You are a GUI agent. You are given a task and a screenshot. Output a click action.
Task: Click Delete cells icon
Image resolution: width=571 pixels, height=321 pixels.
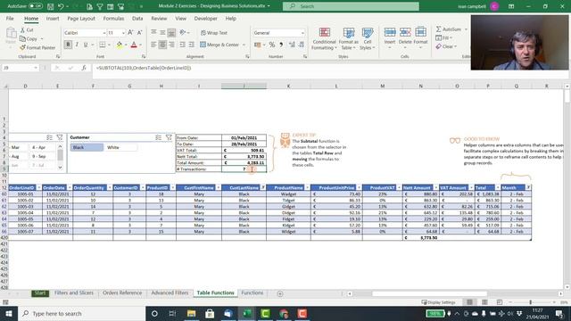click(405, 33)
